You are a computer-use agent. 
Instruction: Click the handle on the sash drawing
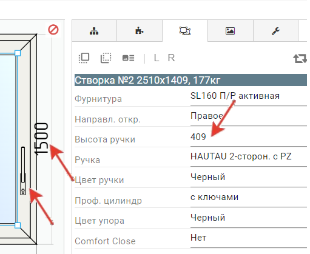(x=23, y=171)
